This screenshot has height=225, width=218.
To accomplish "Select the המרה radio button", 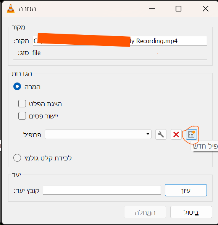I will pos(17,86).
